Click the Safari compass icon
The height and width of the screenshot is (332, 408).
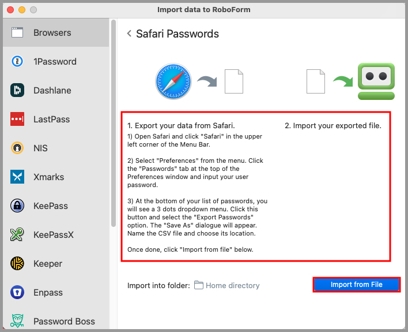173,81
